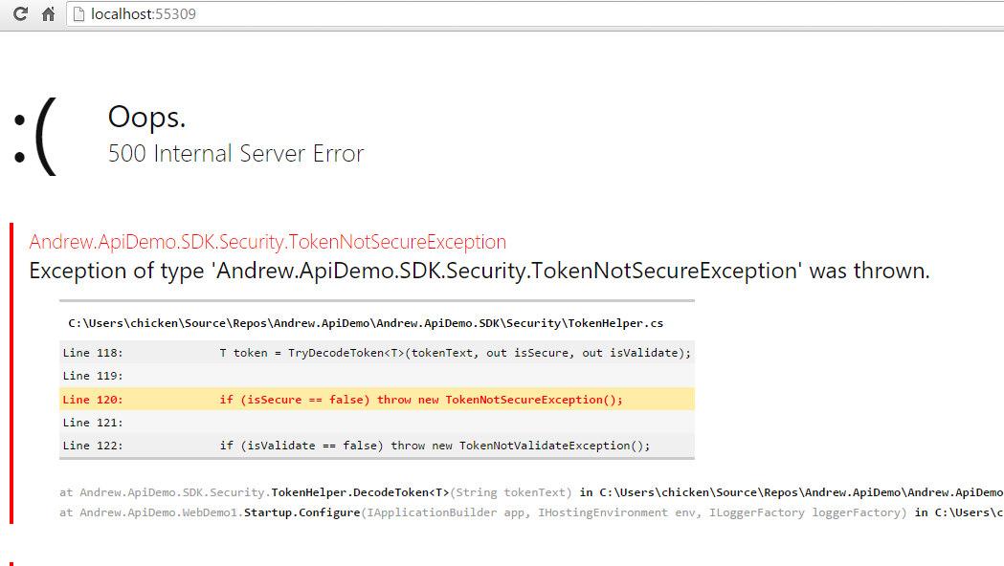This screenshot has width=1004, height=566.
Task: Click the "500 Internal Server Error" subtitle
Action: click(x=235, y=153)
